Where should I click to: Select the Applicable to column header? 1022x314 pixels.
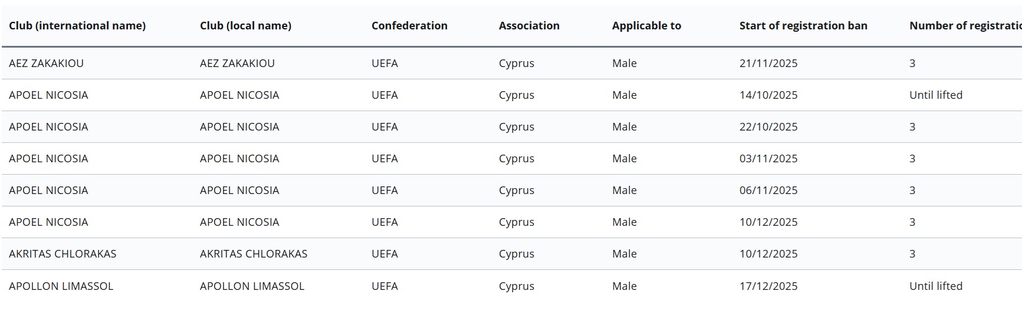tap(646, 26)
